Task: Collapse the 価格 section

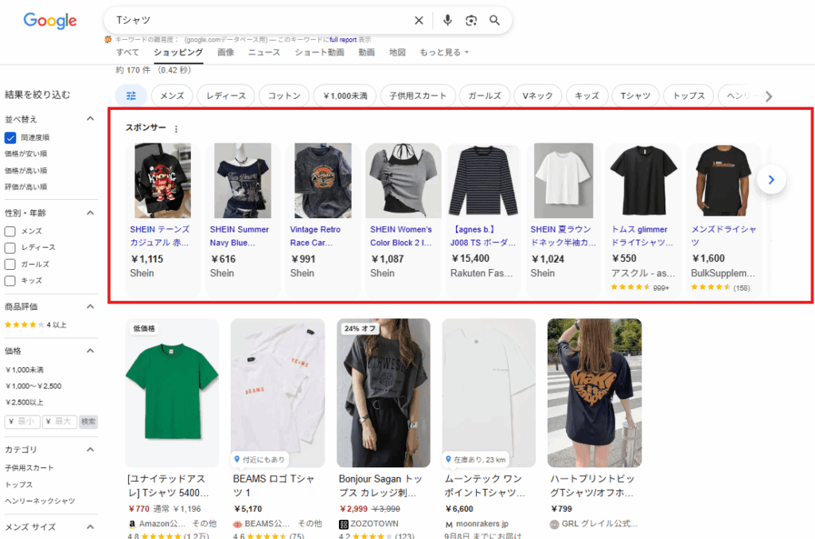Action: pyautogui.click(x=91, y=351)
